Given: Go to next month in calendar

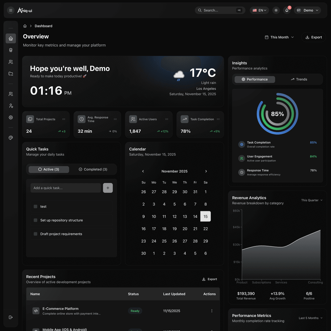Looking at the screenshot, I should 206,171.
